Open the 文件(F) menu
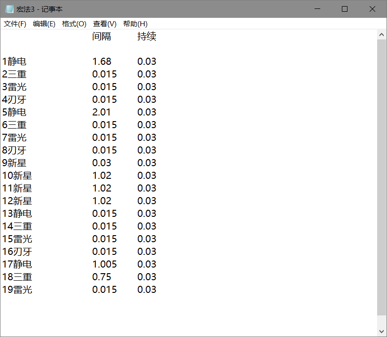The height and width of the screenshot is (337, 387). click(x=15, y=24)
